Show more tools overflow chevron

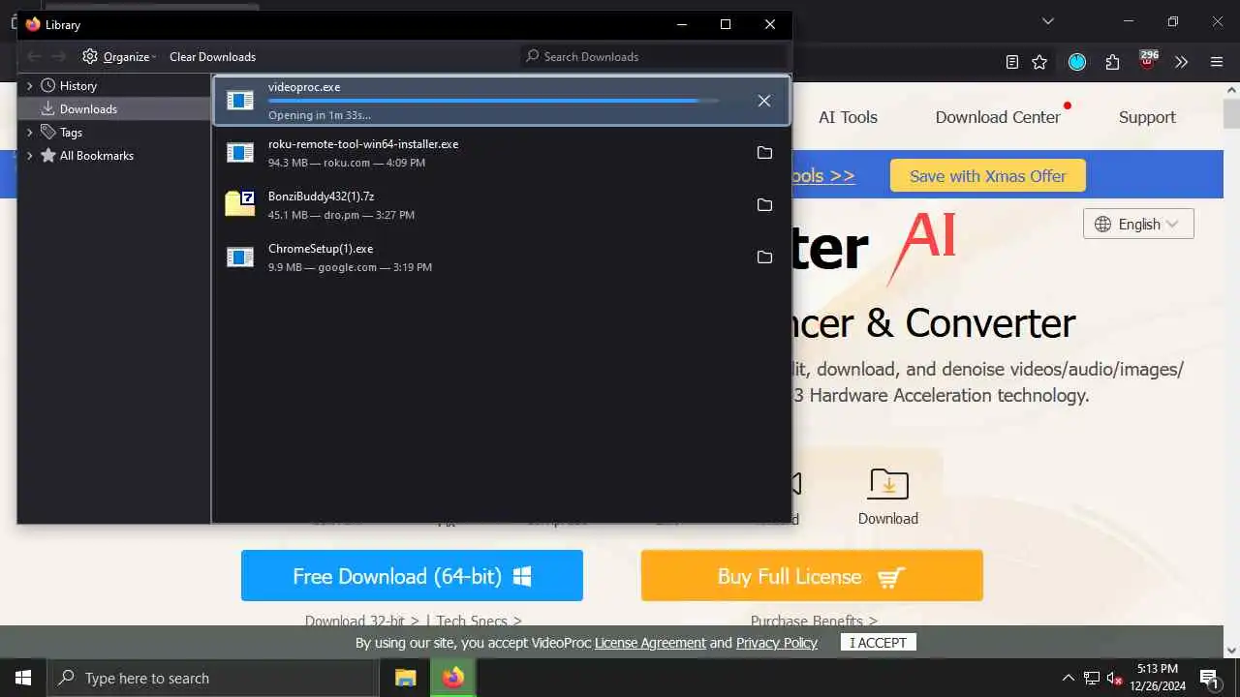[x=1181, y=62]
